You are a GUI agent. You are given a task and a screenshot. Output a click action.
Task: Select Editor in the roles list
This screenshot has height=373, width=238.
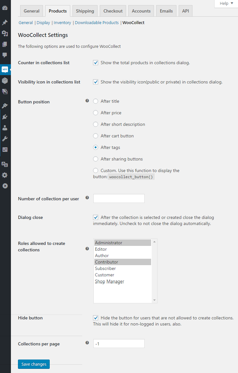pos(123,249)
